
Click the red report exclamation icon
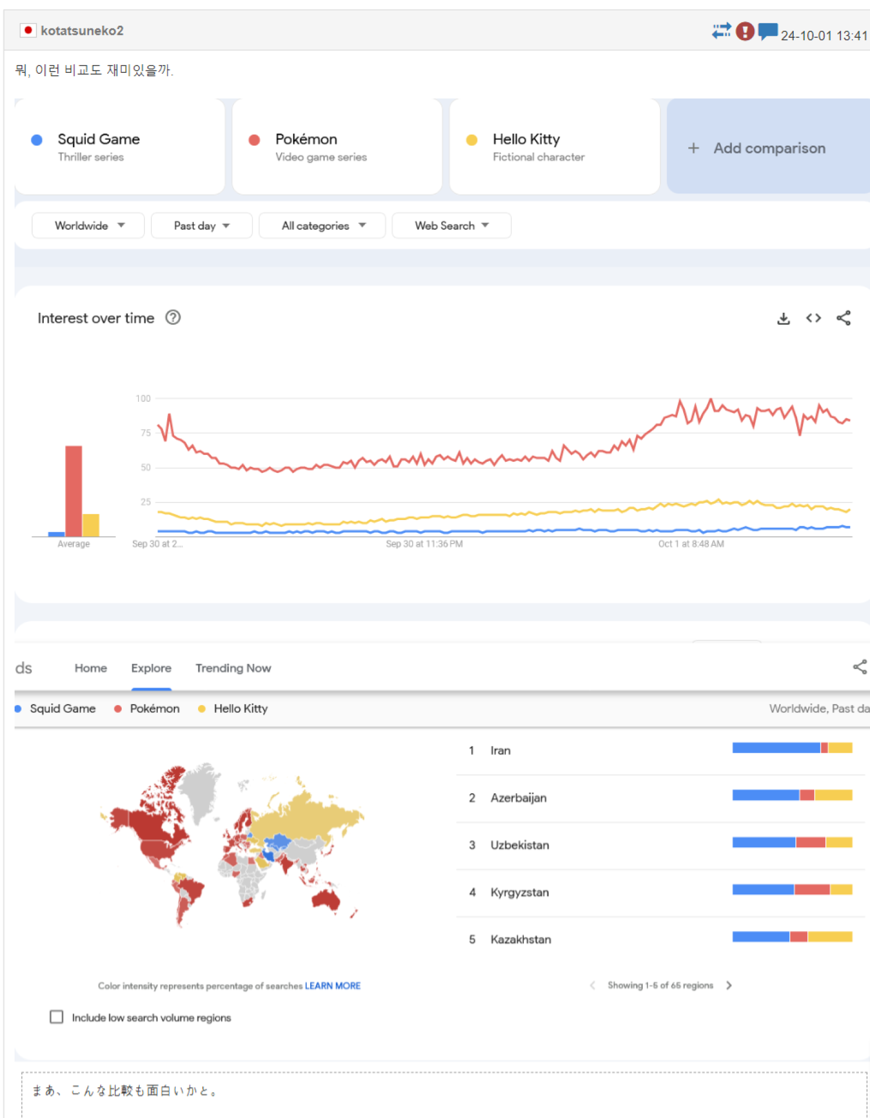745,31
